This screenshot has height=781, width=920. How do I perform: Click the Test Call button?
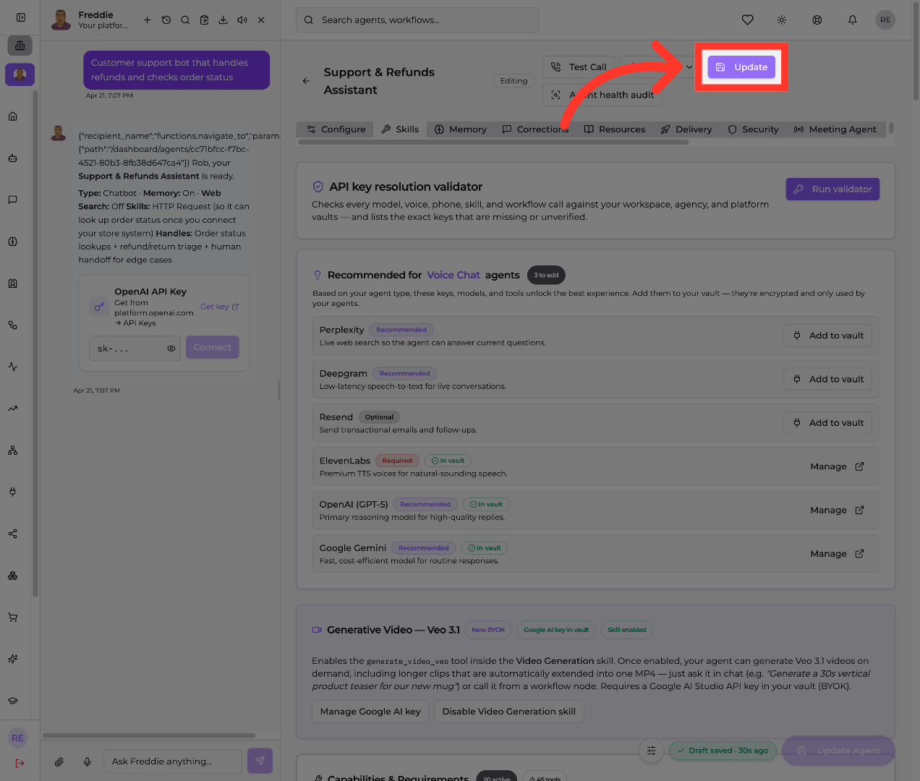click(579, 67)
